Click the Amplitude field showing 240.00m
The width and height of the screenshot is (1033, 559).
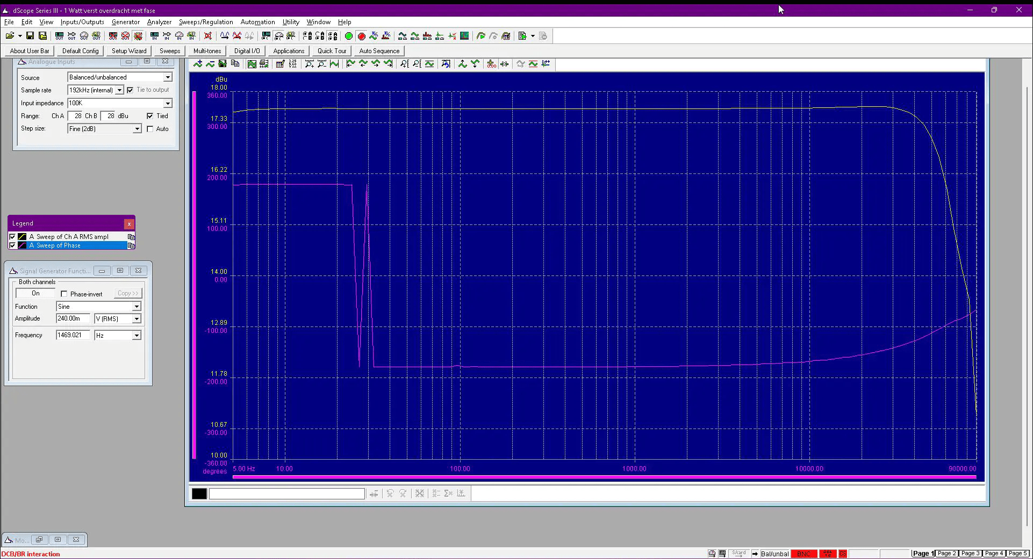(x=73, y=318)
